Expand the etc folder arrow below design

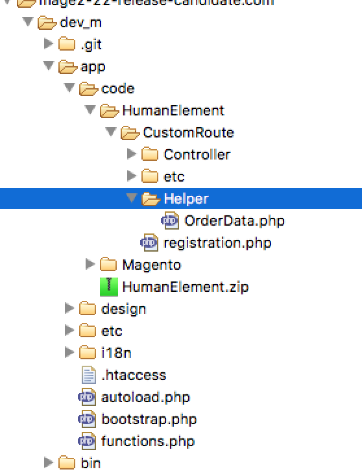click(69, 330)
